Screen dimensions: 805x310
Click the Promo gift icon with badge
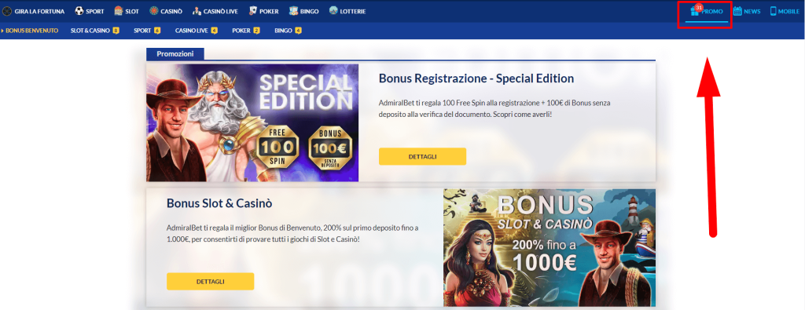(697, 10)
